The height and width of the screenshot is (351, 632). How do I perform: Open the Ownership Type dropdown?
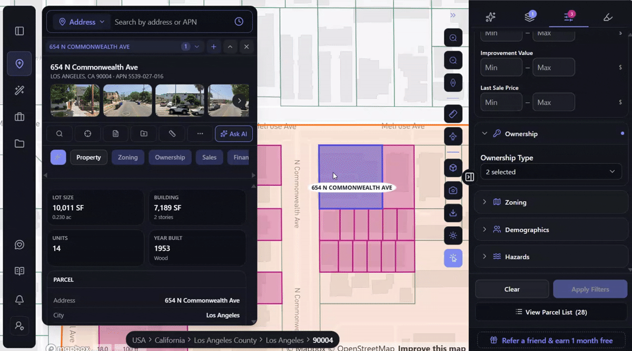click(551, 172)
